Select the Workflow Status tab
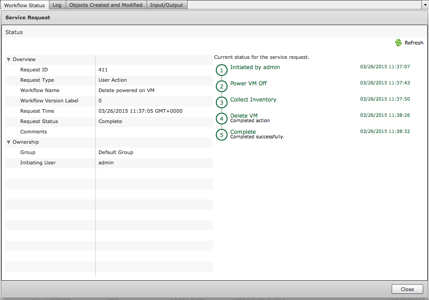 click(x=24, y=5)
